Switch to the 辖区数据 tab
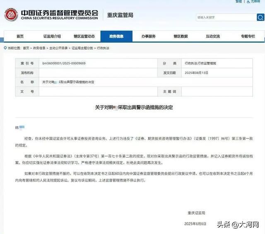 click(x=181, y=36)
